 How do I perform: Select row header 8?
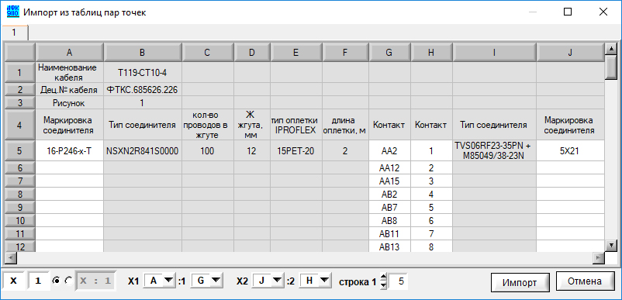(x=20, y=195)
